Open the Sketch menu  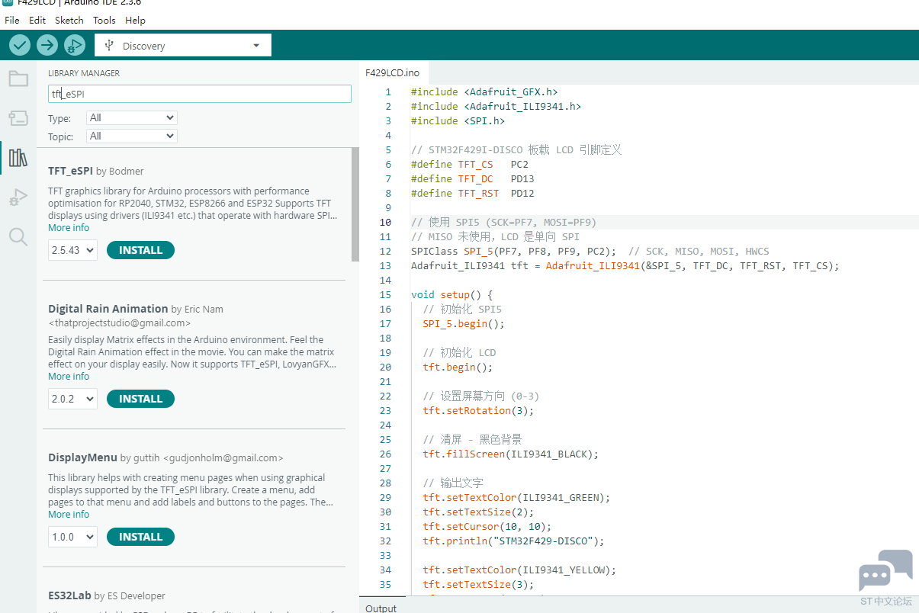tap(69, 21)
